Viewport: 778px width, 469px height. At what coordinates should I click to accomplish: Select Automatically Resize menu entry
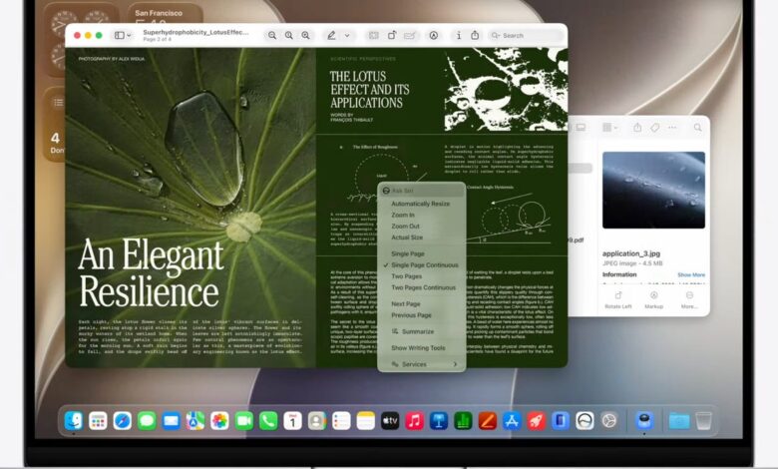click(x=421, y=204)
